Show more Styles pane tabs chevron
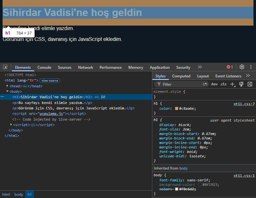Image resolution: width=256 pixels, height=198 pixels. (x=248, y=76)
